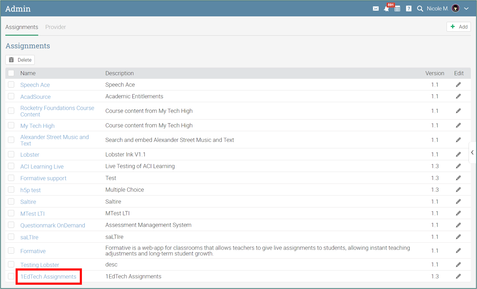Screen dimensions: 477x289
Task: Click 'Lobster Ink V1.1' description text
Action: 126,154
